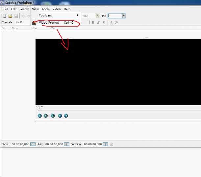Screen dimensions: 201x177
Task: Click the New subtitle file icon
Action: coord(5,16)
